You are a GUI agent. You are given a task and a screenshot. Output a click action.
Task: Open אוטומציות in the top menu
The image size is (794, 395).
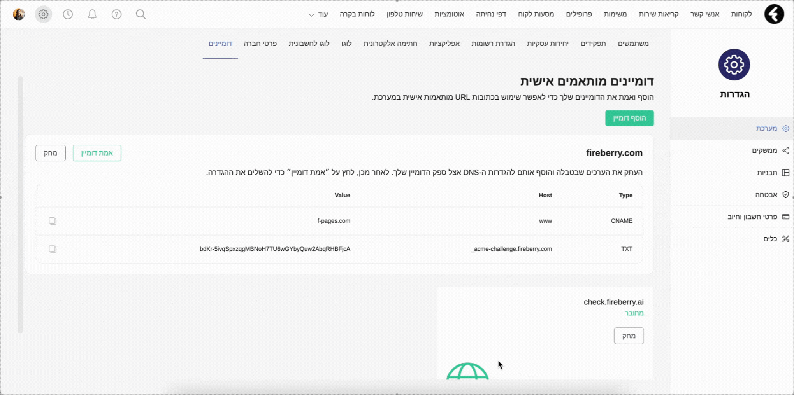(449, 14)
